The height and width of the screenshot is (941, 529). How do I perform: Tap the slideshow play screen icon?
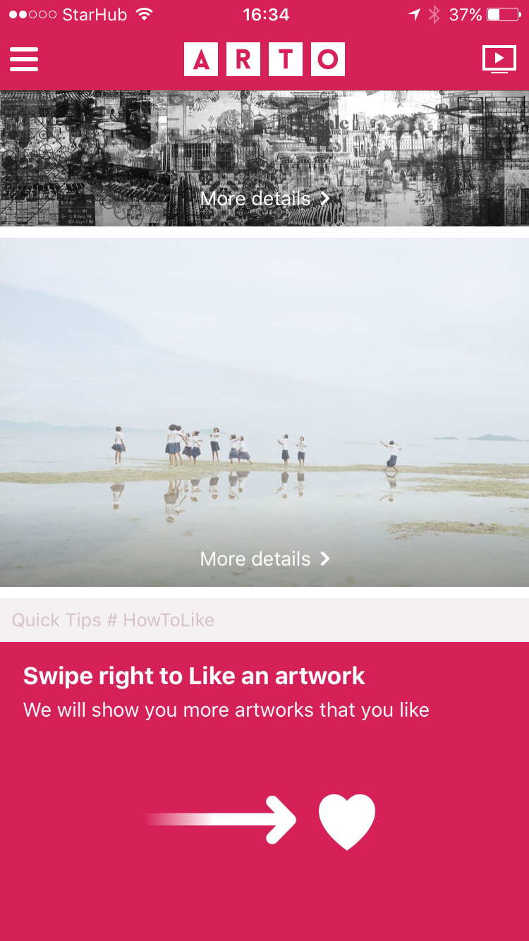[499, 59]
